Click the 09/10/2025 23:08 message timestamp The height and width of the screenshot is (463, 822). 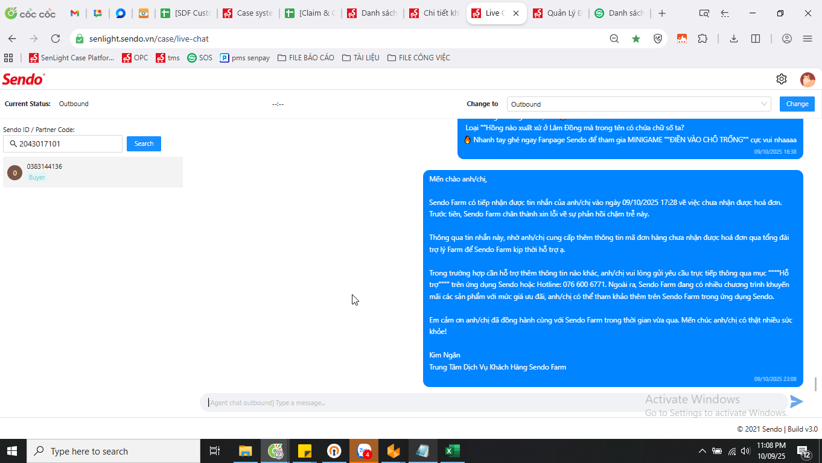click(x=775, y=379)
